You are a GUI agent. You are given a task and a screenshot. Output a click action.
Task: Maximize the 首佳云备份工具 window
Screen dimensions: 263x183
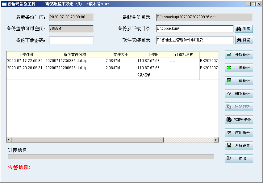[253, 4]
